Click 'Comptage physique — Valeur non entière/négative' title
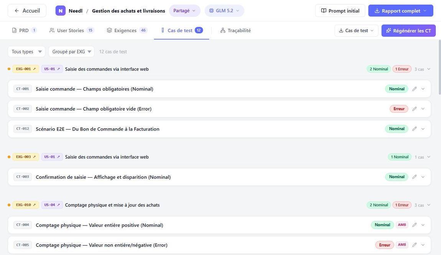This screenshot has width=441, height=255. (102, 245)
